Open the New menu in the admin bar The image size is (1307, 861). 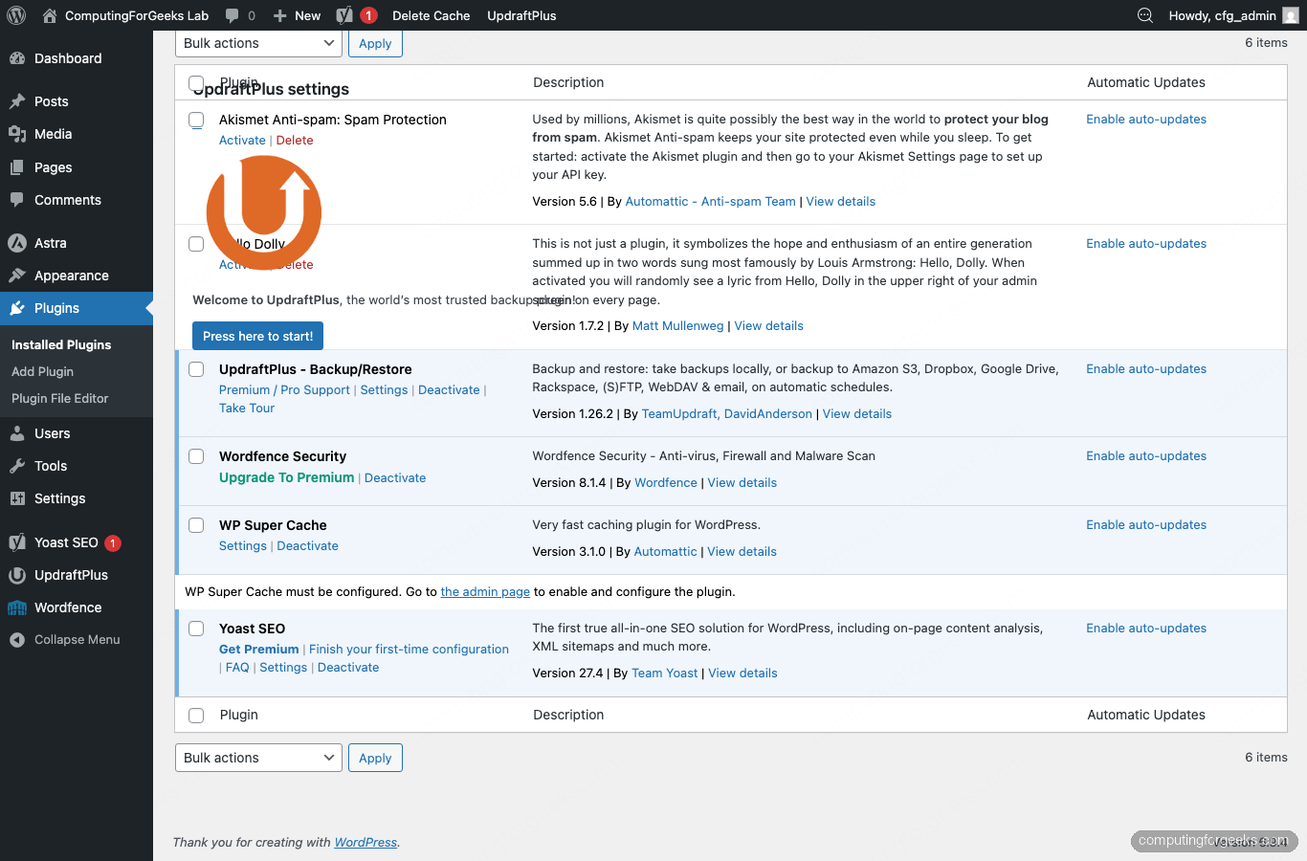296,15
